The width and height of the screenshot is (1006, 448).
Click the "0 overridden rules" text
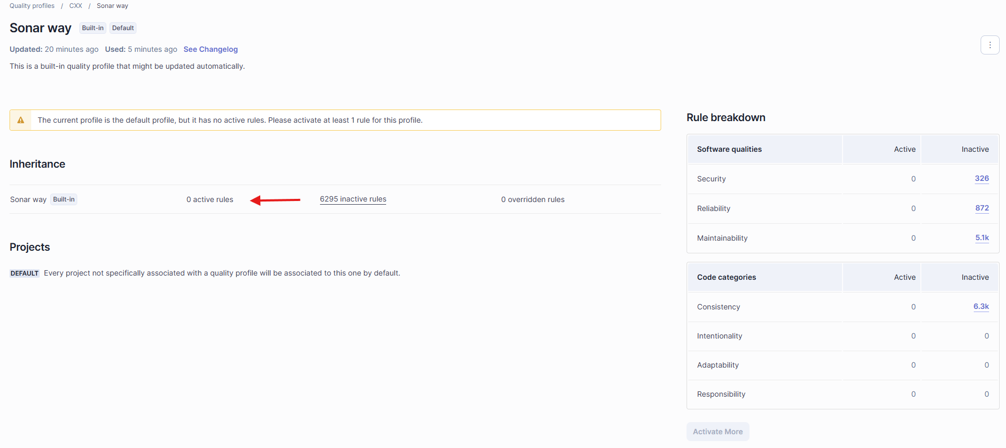click(x=533, y=199)
